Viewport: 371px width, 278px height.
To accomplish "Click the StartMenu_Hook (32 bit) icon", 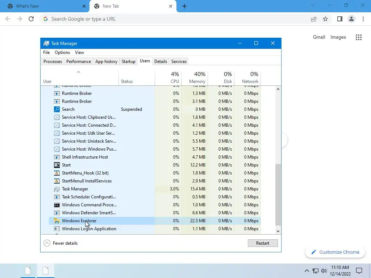I will 57,173.
